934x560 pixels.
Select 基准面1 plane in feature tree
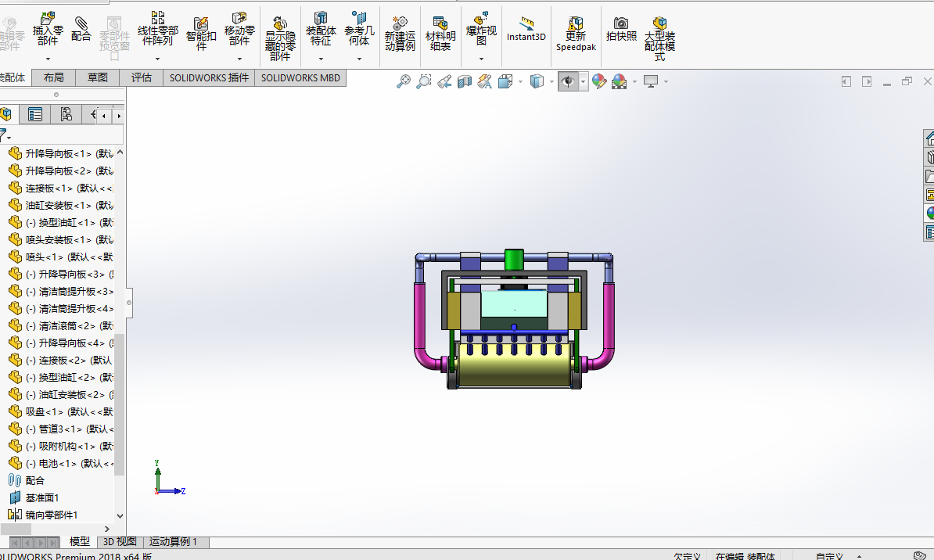pyautogui.click(x=34, y=498)
